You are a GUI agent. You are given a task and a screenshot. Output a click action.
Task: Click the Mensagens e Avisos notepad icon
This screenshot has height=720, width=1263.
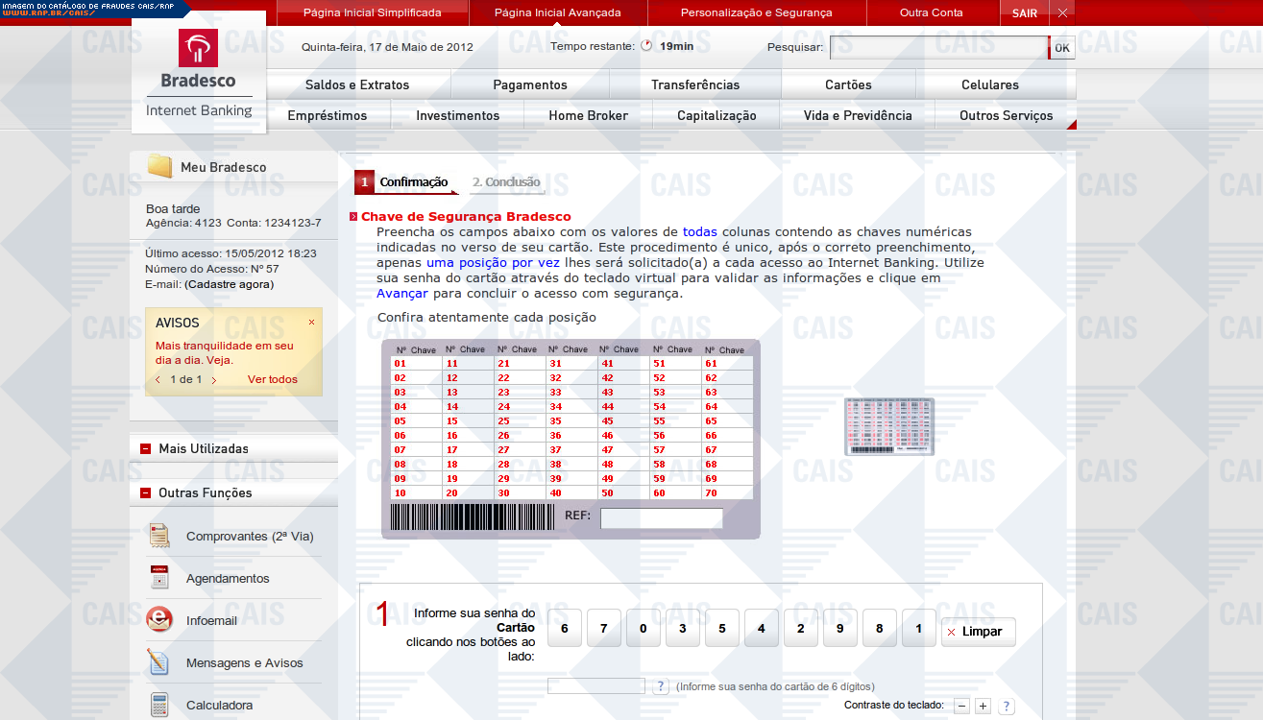click(x=159, y=662)
